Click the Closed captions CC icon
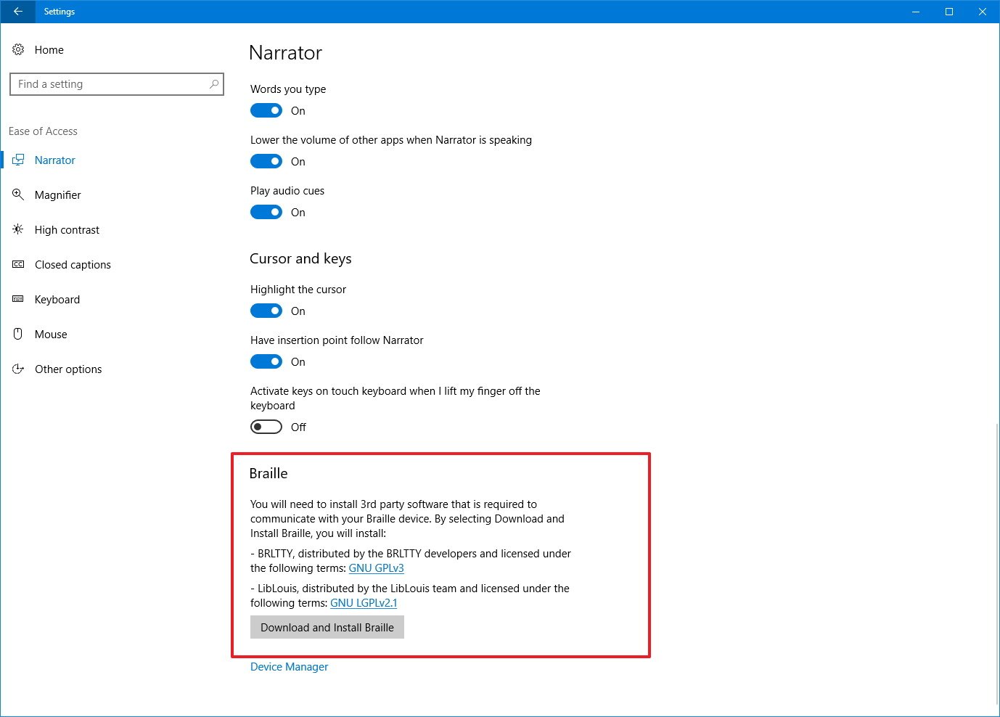Image resolution: width=1000 pixels, height=717 pixels. [x=18, y=265]
